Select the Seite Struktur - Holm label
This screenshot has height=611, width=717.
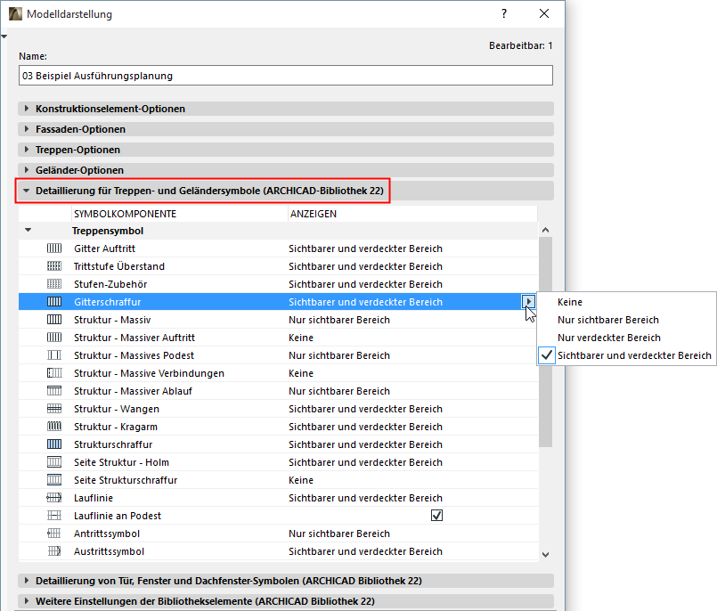click(122, 462)
